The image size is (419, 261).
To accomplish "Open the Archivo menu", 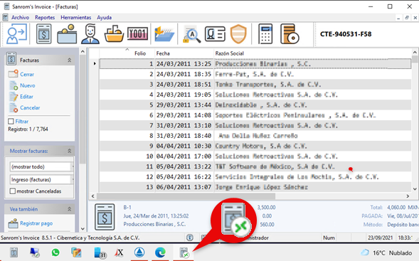I will 20,17.
